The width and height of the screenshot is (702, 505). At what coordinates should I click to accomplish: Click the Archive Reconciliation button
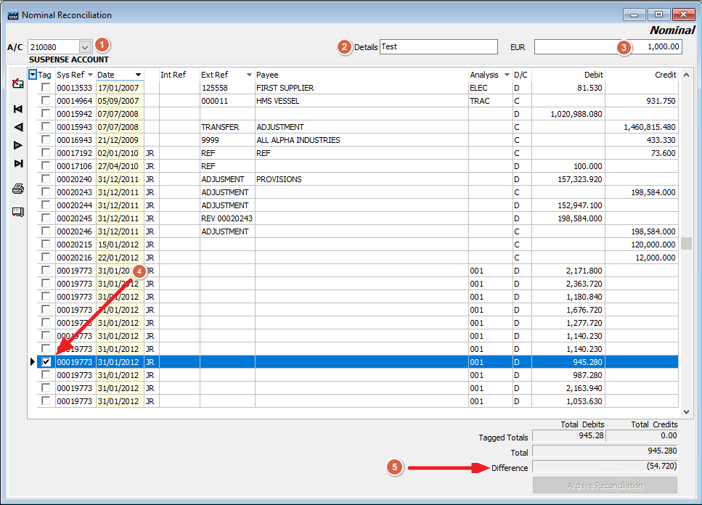coord(605,485)
